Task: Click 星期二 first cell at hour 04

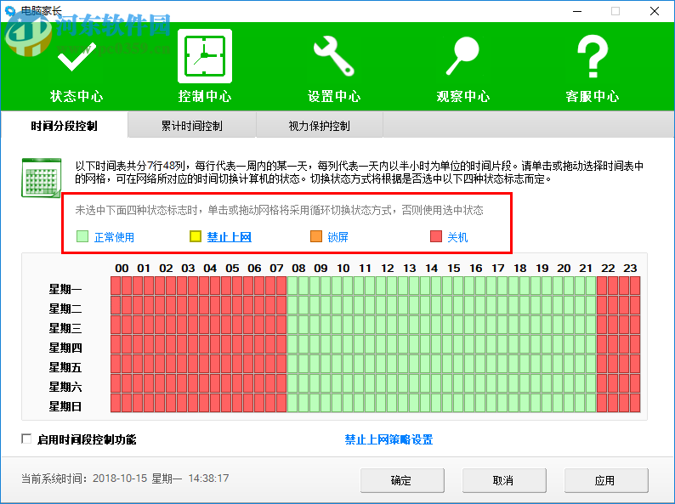Action: [x=204, y=306]
